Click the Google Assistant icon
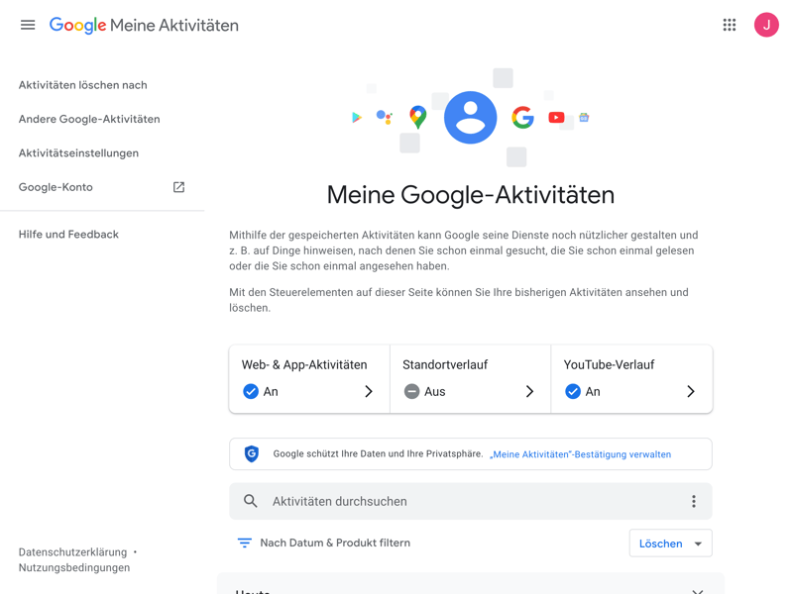 tap(385, 118)
